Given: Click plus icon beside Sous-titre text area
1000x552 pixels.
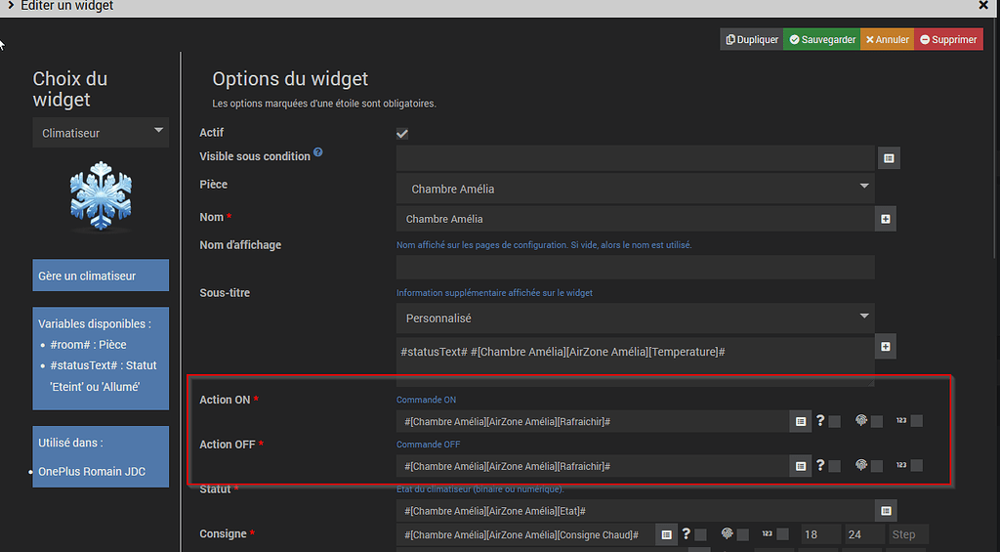Looking at the screenshot, I should [x=886, y=346].
